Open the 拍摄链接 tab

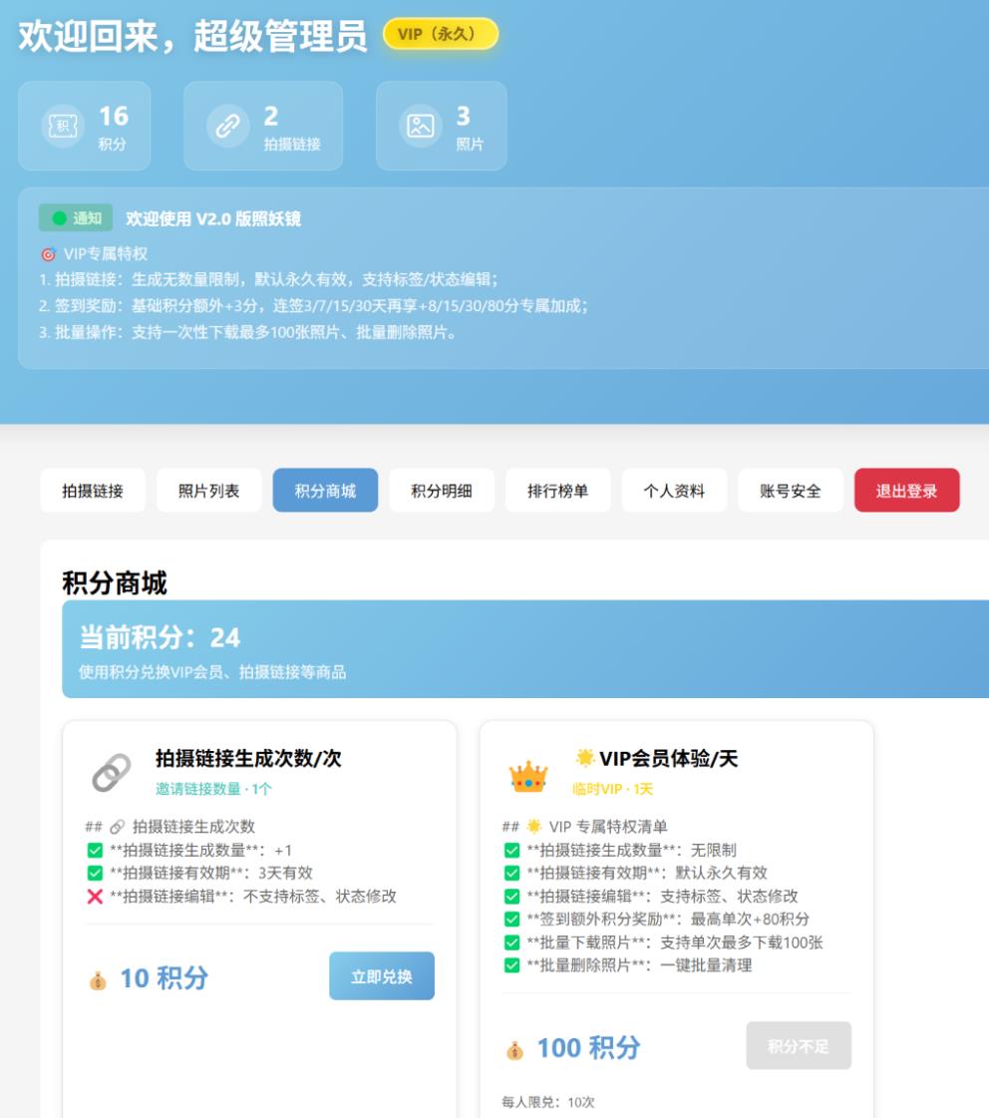[x=93, y=491]
